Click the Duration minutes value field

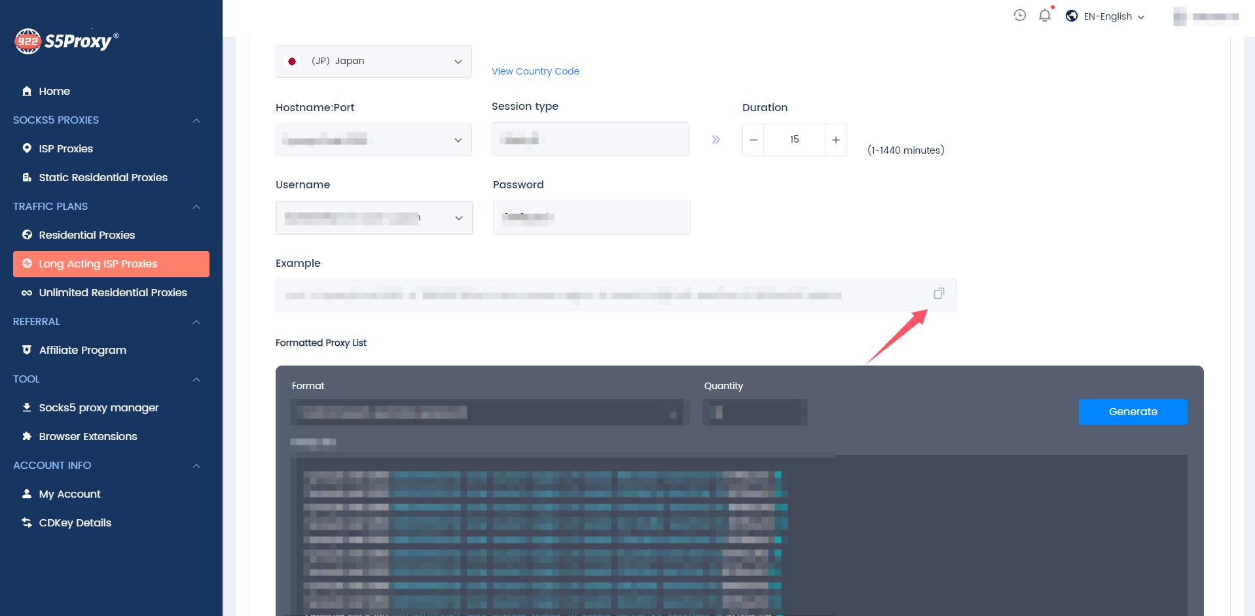[x=795, y=140]
